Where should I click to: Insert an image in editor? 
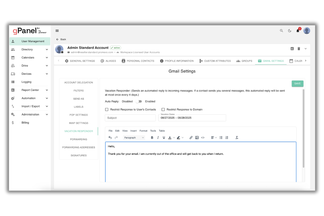pyautogui.click(x=197, y=138)
